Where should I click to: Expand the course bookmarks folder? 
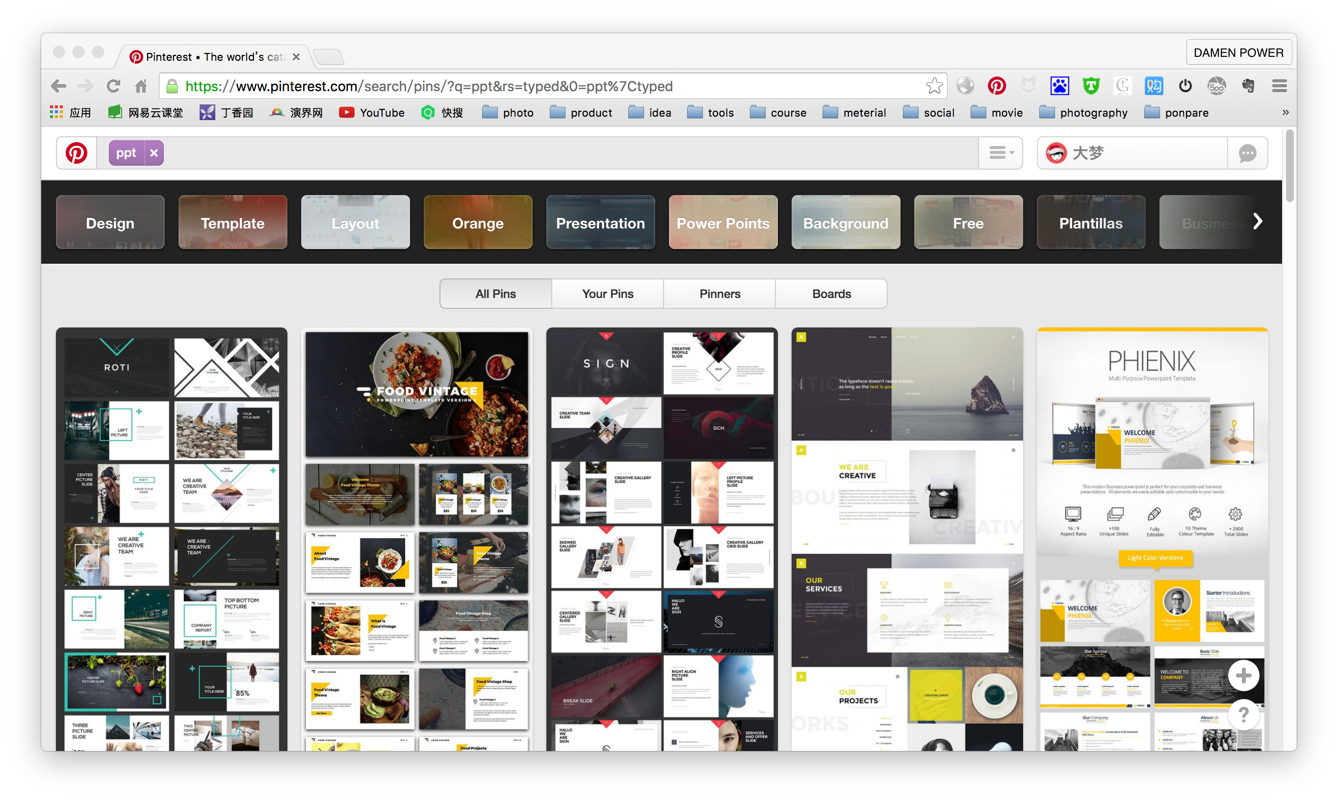click(778, 113)
